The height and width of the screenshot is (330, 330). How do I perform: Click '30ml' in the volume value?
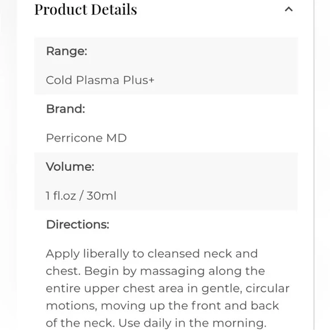(101, 196)
